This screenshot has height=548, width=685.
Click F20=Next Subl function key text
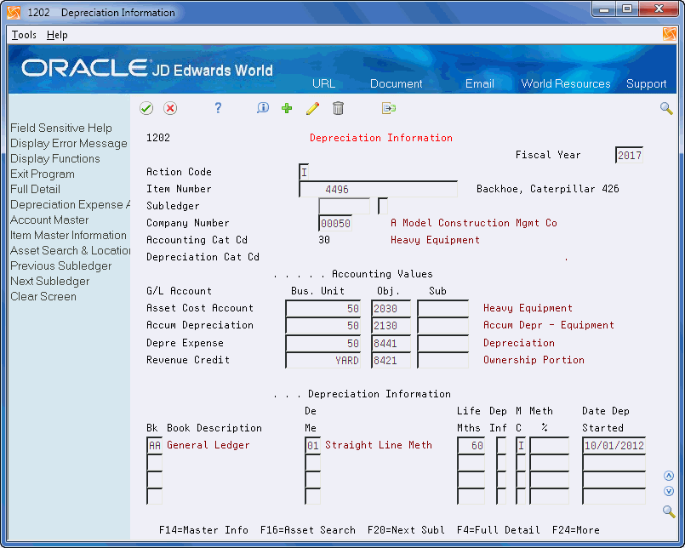406,530
